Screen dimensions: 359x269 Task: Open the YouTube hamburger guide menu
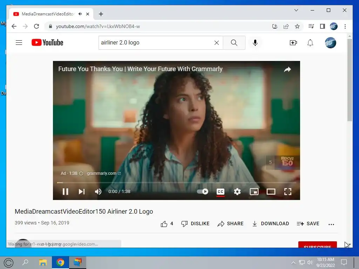tap(19, 42)
